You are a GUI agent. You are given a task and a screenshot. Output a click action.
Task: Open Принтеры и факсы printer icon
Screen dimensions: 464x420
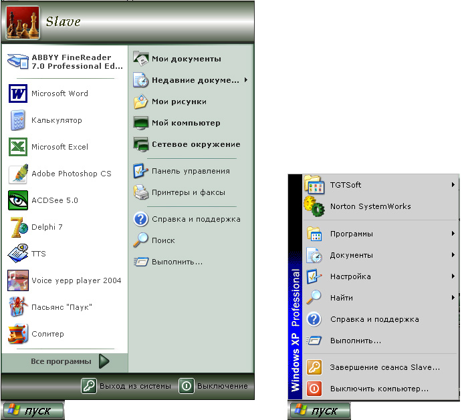141,192
